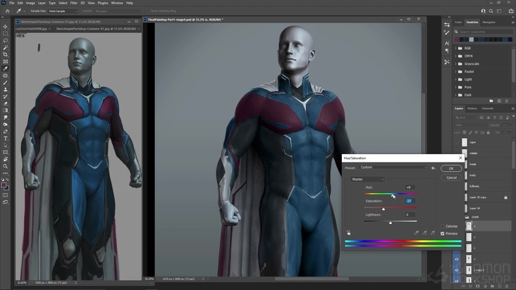The height and width of the screenshot is (290, 516).
Task: Select the Rectangular Marquee tool
Action: pos(5,34)
